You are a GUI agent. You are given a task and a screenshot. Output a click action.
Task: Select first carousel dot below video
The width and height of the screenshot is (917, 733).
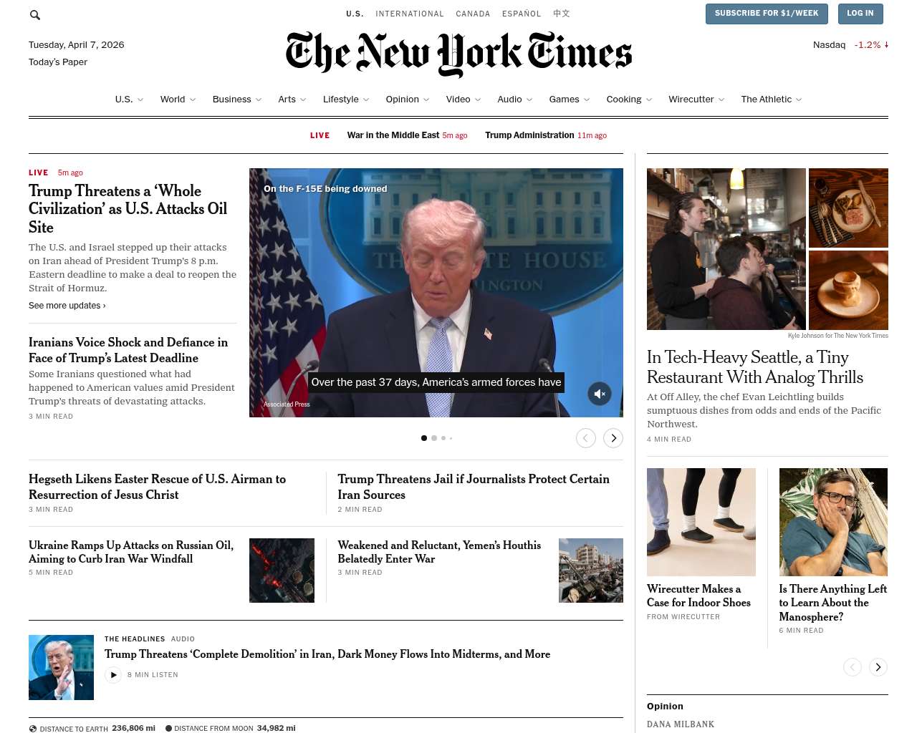pos(424,438)
